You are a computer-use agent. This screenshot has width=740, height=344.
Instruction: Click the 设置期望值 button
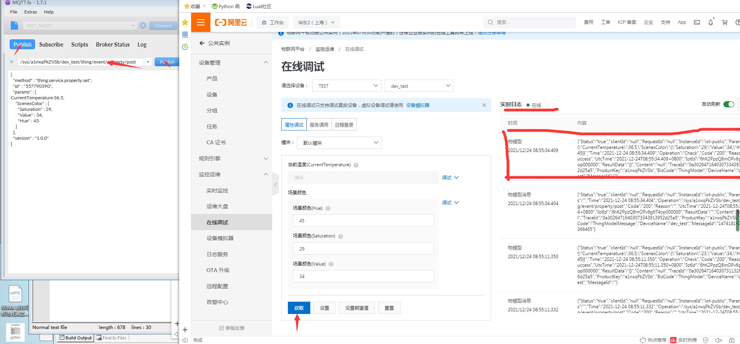357,308
